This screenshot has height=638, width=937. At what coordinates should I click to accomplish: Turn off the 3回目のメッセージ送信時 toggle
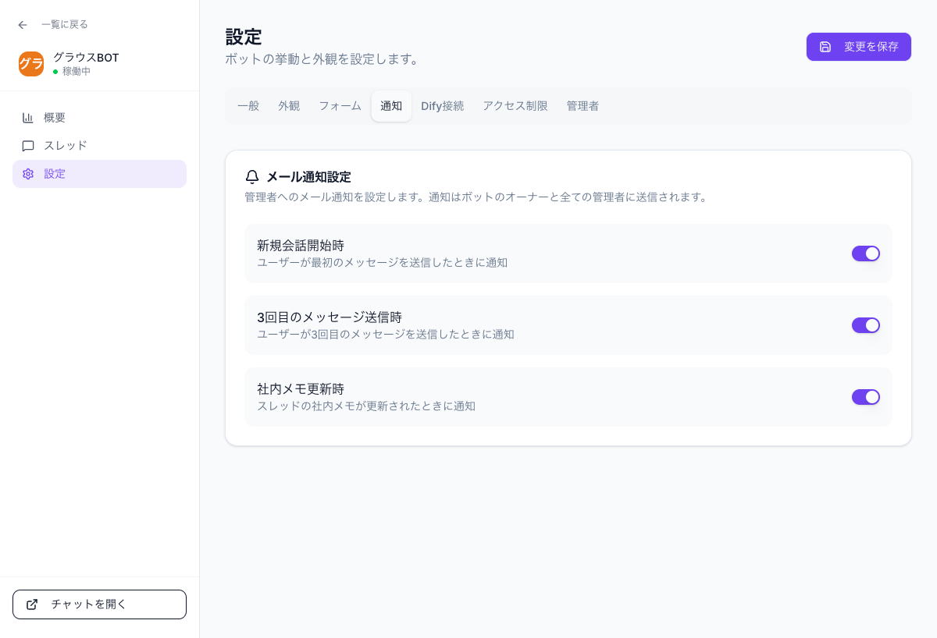[x=866, y=324]
